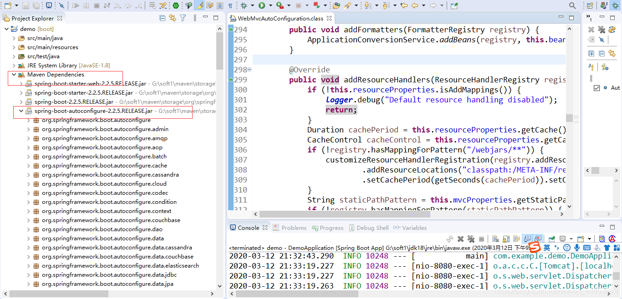The width and height of the screenshot is (622, 299).
Task: Open the Debug button dropdown arrow
Action: point(252,5)
